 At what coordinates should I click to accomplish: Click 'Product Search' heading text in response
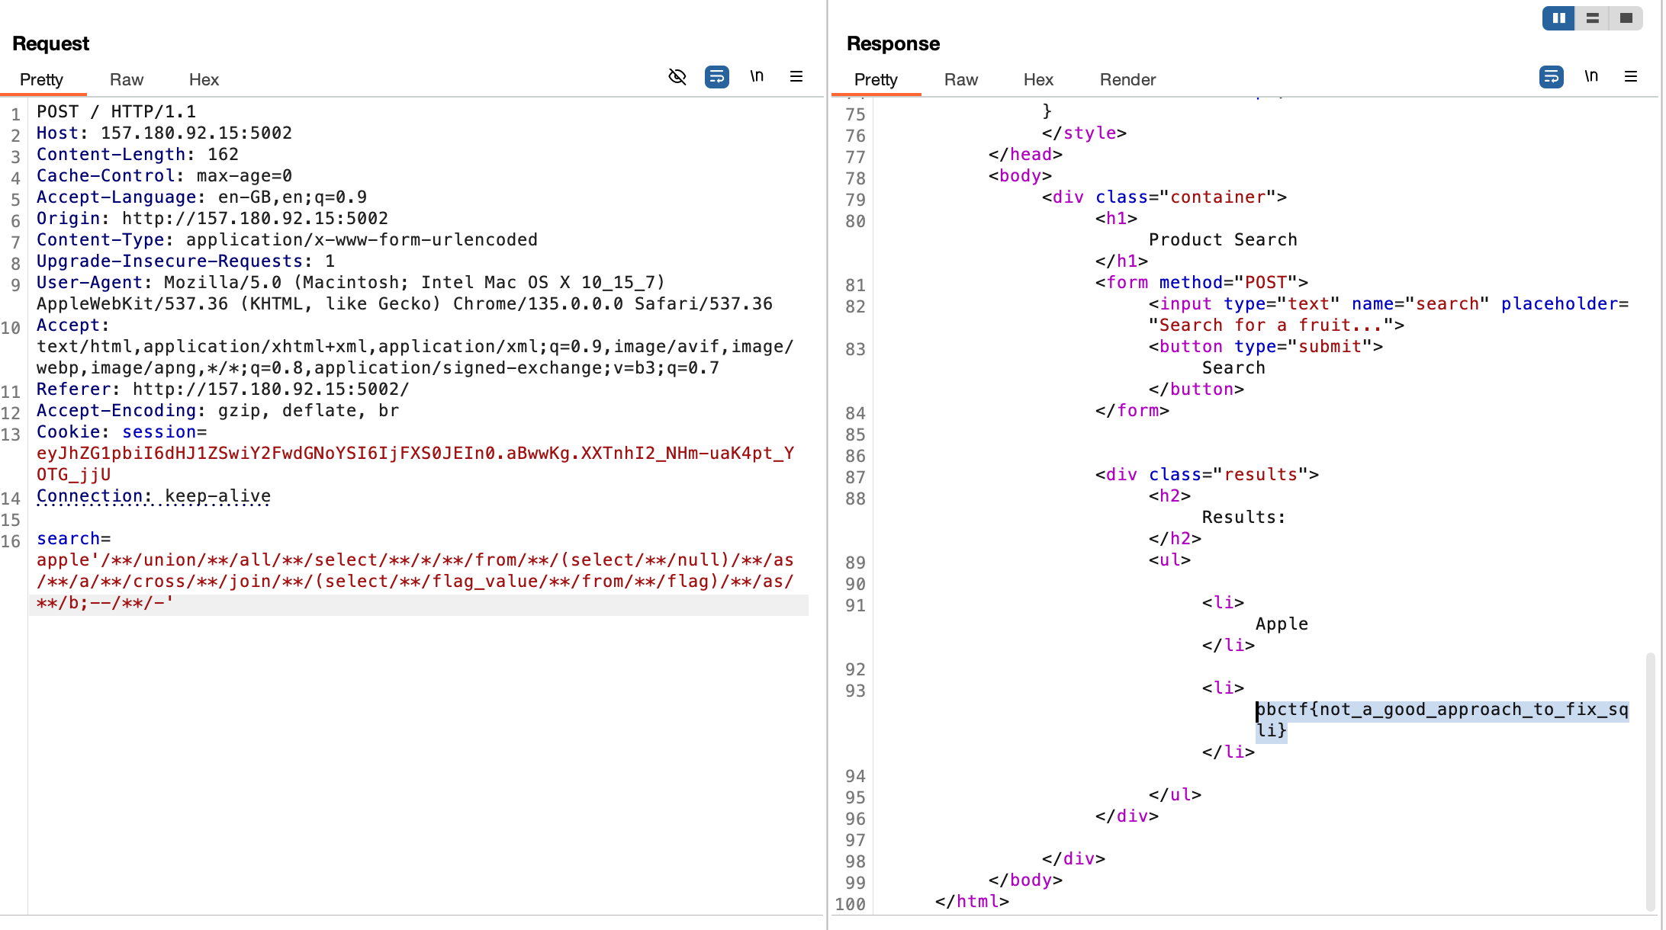click(x=1223, y=239)
